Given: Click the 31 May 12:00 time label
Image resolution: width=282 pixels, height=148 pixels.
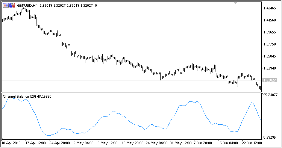Looking at the screenshot, I should 181,143.
